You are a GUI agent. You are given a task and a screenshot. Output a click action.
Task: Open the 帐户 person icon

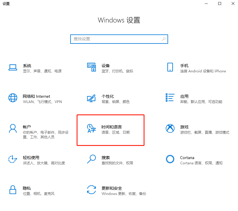tap(13, 128)
